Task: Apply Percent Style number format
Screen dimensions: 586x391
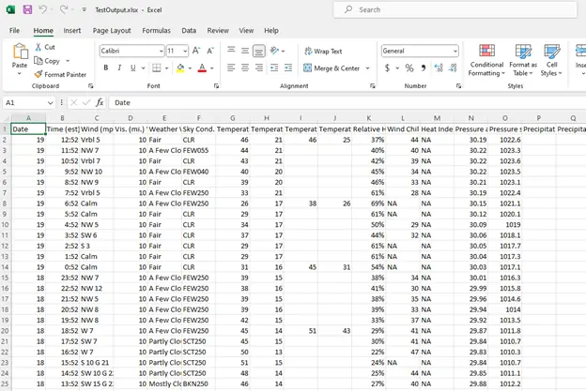Action: tap(409, 68)
